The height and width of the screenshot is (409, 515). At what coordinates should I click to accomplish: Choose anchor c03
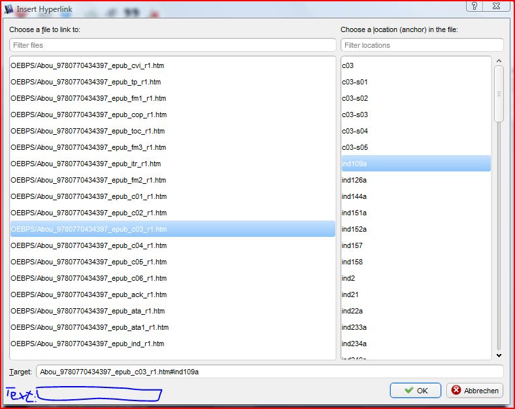click(416, 65)
